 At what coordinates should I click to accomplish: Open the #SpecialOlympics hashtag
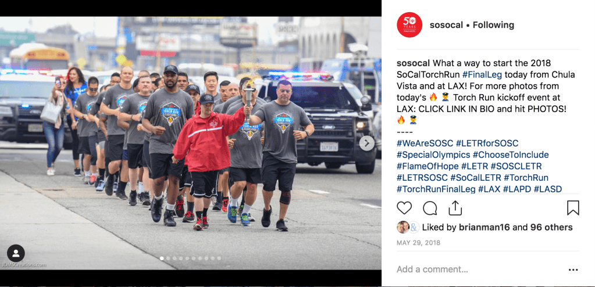click(x=433, y=155)
